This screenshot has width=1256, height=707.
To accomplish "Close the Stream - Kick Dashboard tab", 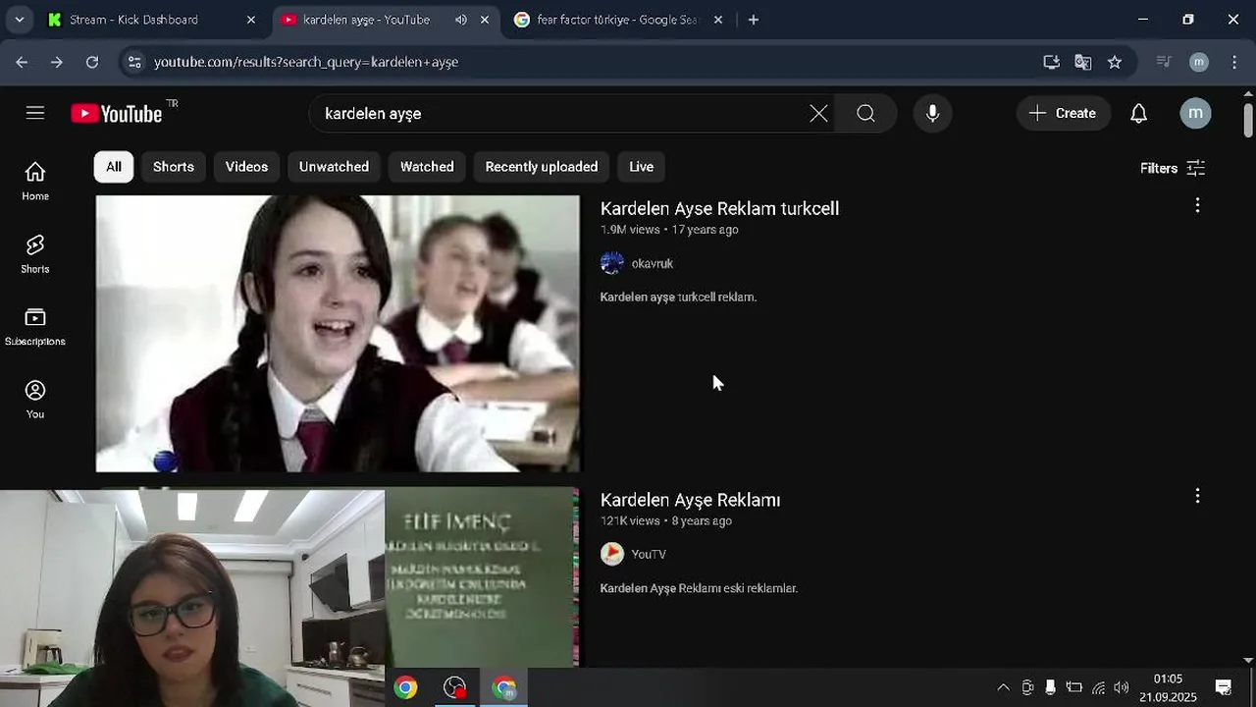I will (251, 20).
